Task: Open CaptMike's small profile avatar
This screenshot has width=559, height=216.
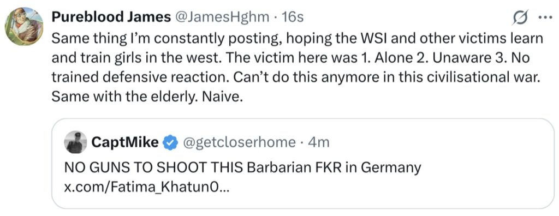Action: 75,142
